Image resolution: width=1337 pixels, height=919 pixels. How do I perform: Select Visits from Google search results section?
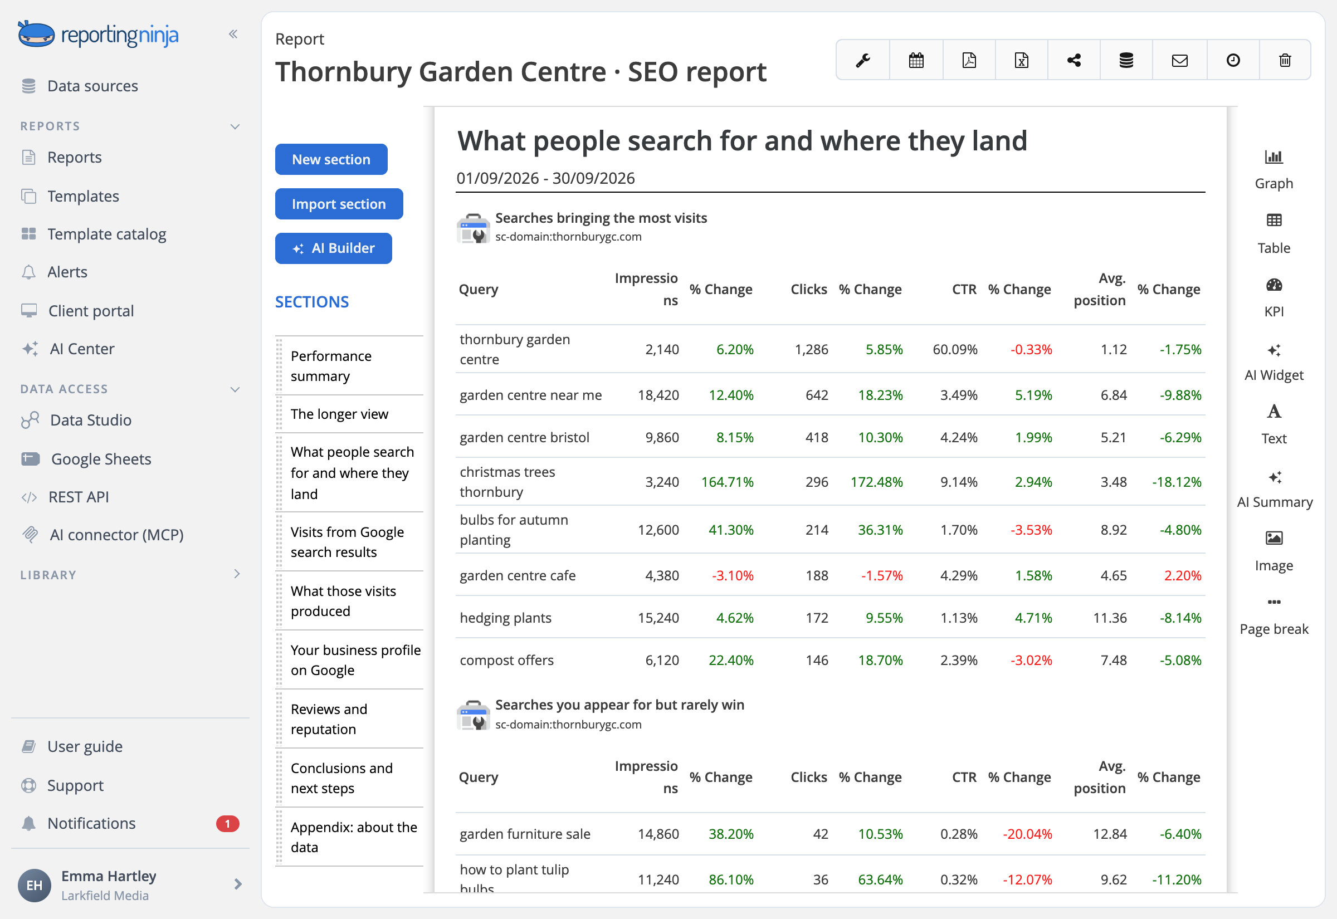pyautogui.click(x=349, y=542)
